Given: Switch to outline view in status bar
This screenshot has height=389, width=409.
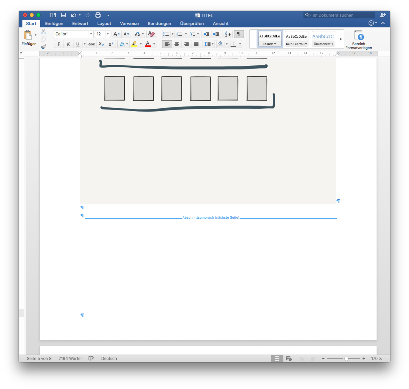Looking at the screenshot, I should [301, 358].
